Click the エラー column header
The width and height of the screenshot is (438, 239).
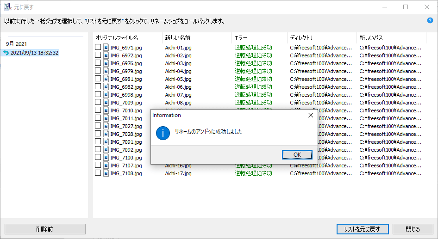click(x=259, y=37)
